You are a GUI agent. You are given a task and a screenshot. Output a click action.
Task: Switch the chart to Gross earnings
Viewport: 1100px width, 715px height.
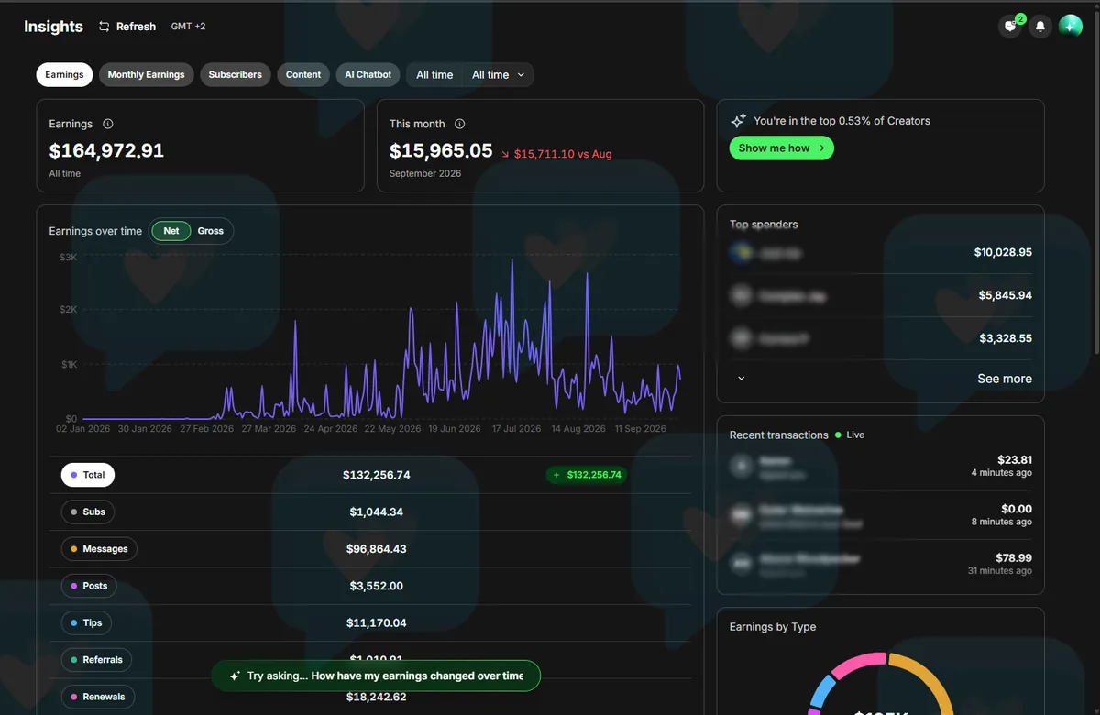pos(211,231)
